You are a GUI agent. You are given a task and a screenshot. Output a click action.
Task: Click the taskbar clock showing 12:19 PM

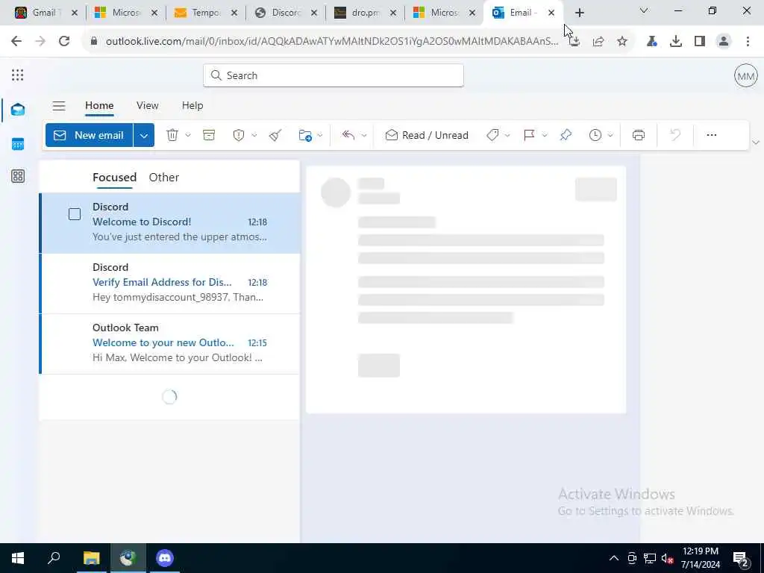tap(700, 558)
